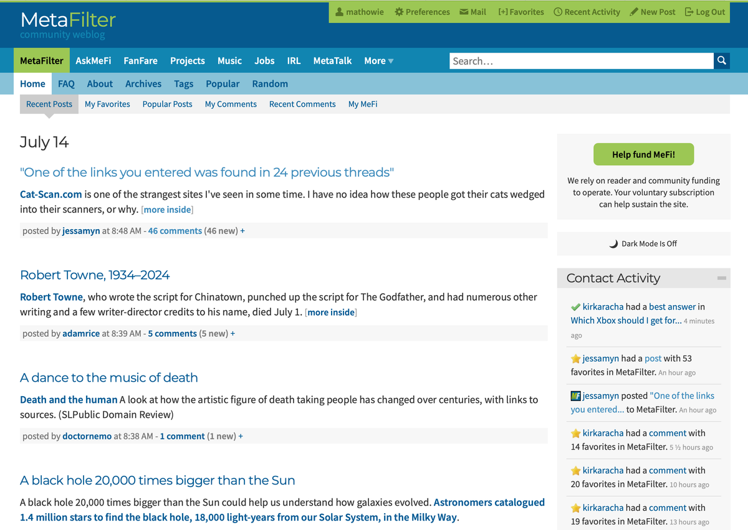Collapse the Contact Activity panel
This screenshot has width=748, height=530.
[721, 278]
